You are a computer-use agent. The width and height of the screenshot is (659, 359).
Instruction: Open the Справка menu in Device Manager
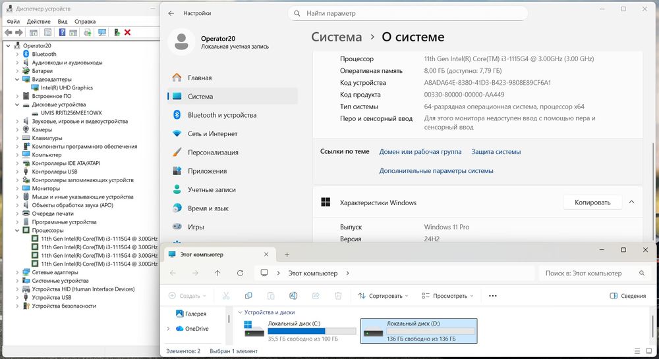tap(85, 22)
